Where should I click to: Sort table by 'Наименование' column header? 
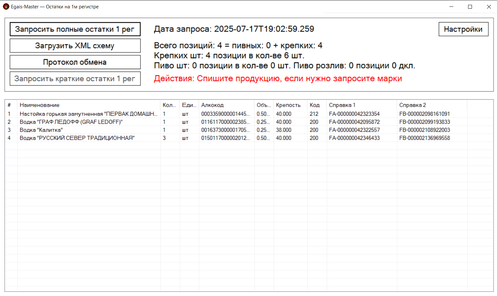click(40, 105)
